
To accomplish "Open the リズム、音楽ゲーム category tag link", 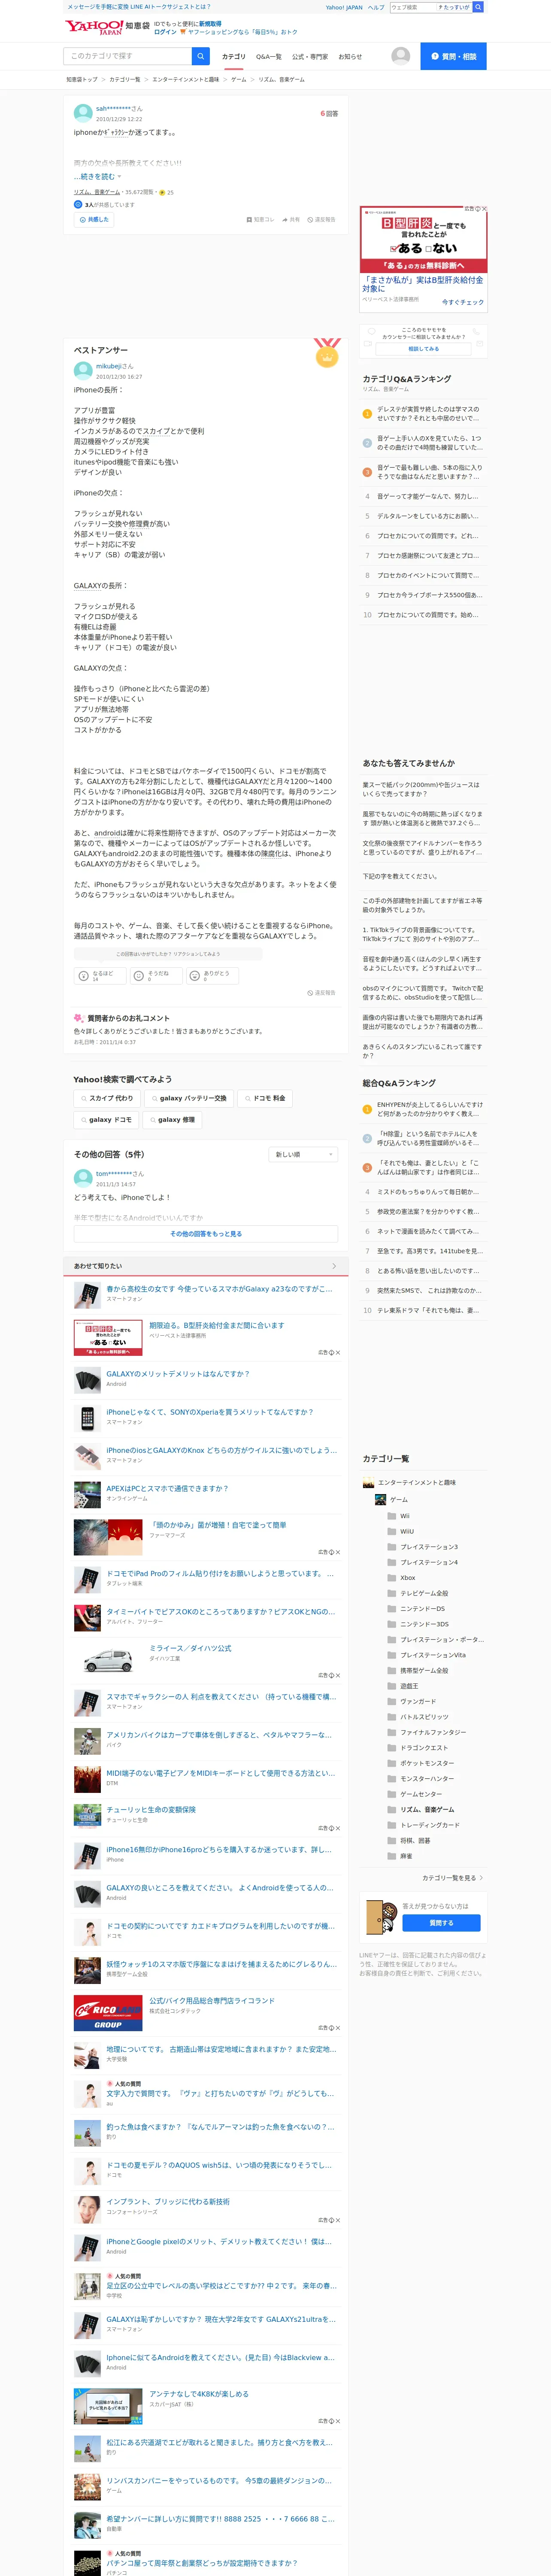I will (x=97, y=192).
